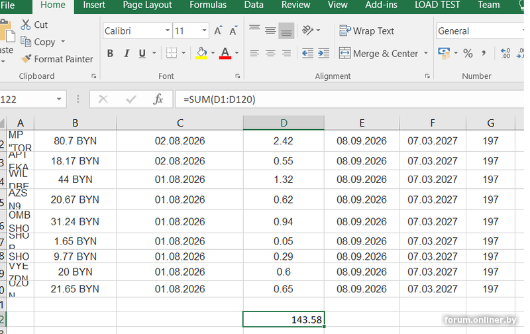Toggle italic formatting
Screen dimensions: 530x334
(x=127, y=53)
